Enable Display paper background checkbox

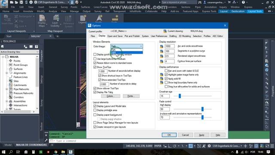[95, 115]
